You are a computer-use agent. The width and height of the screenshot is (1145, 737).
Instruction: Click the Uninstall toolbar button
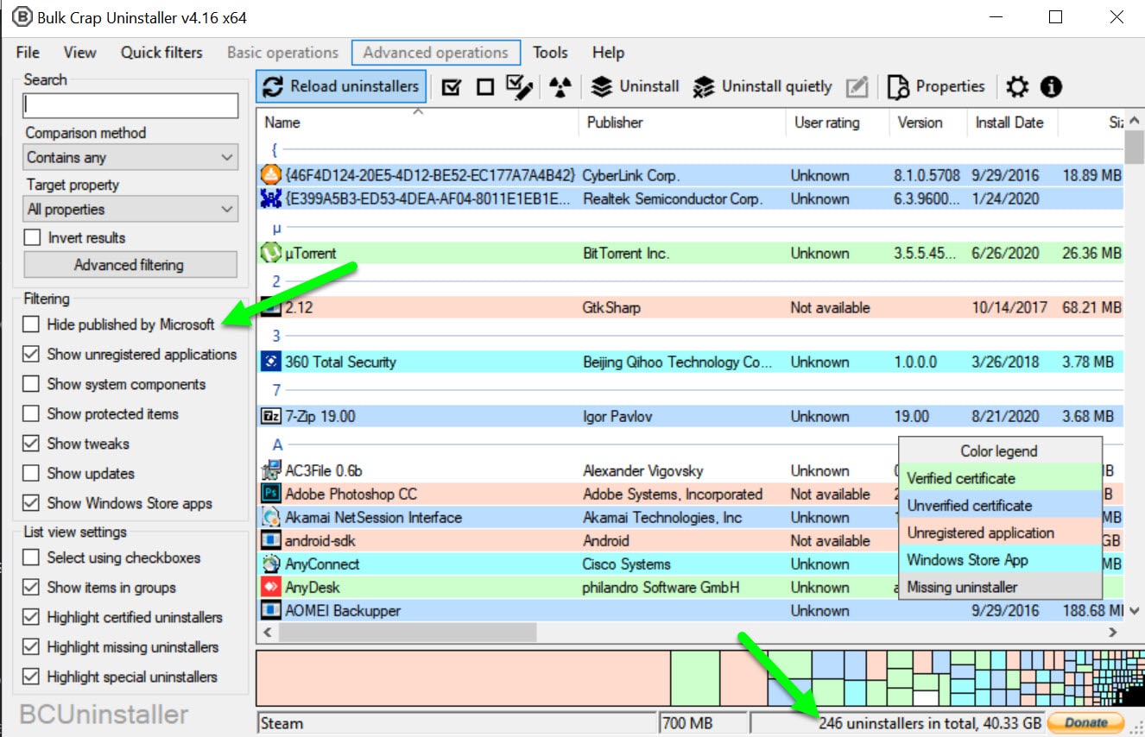coord(636,86)
